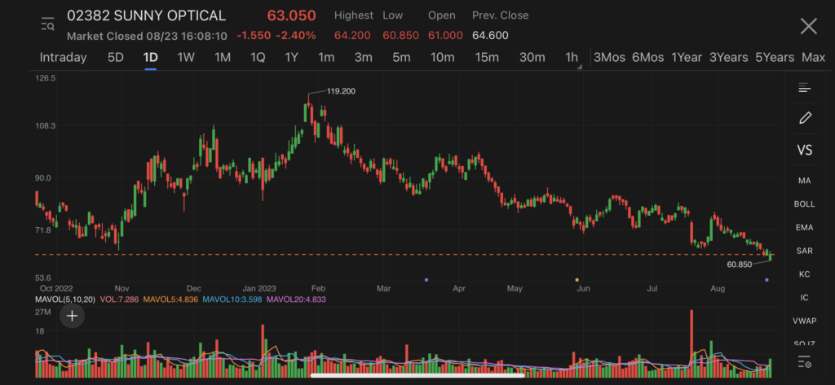This screenshot has height=385, width=835.
Task: Click the 60.850 low price label on the chart
Action: 739,265
